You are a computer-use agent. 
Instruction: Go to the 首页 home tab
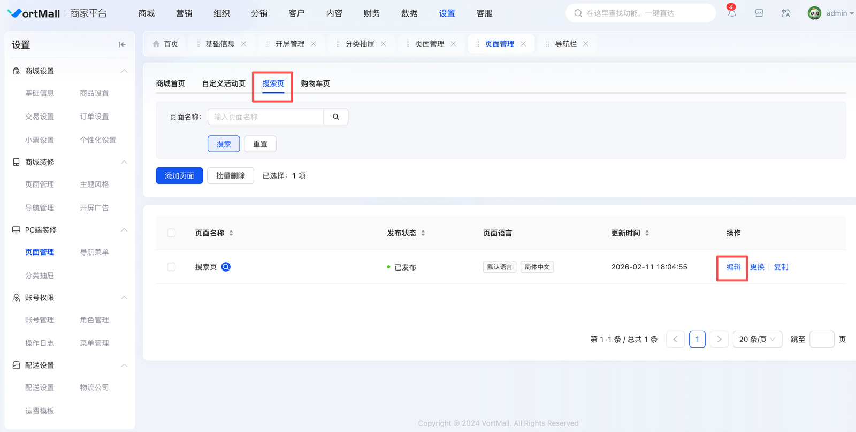click(165, 44)
